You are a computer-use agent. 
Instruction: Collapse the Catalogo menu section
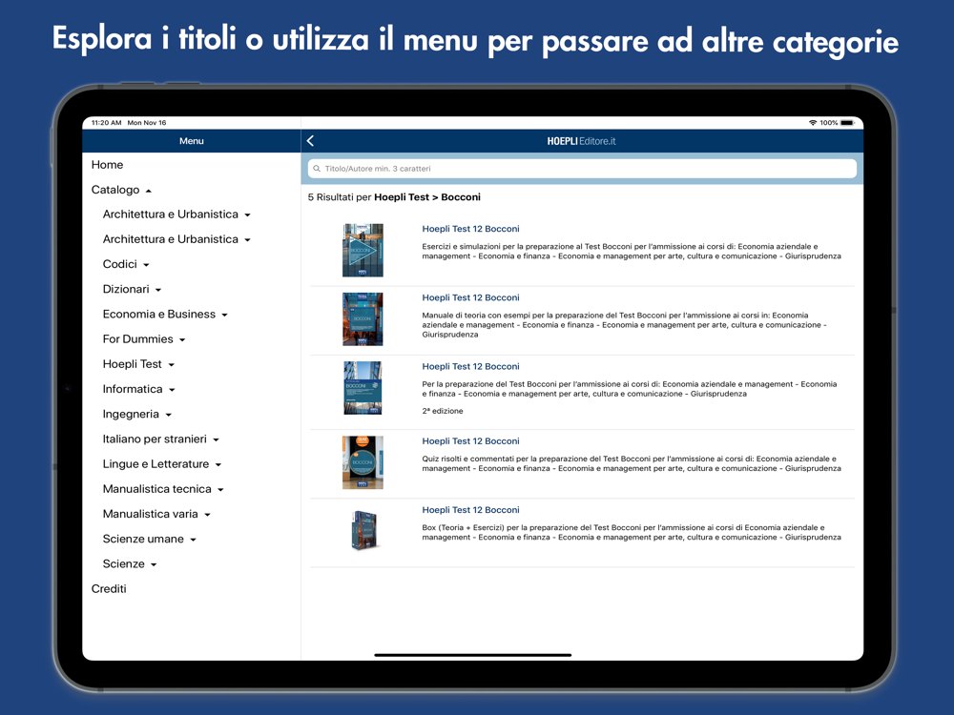121,190
